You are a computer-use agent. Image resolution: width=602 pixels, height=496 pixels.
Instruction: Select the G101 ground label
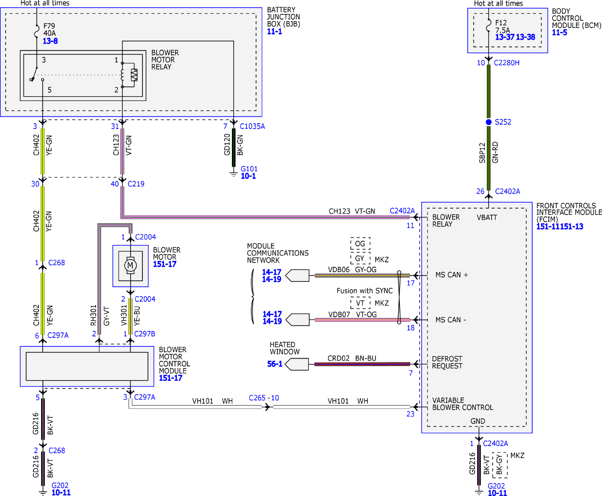coord(249,169)
